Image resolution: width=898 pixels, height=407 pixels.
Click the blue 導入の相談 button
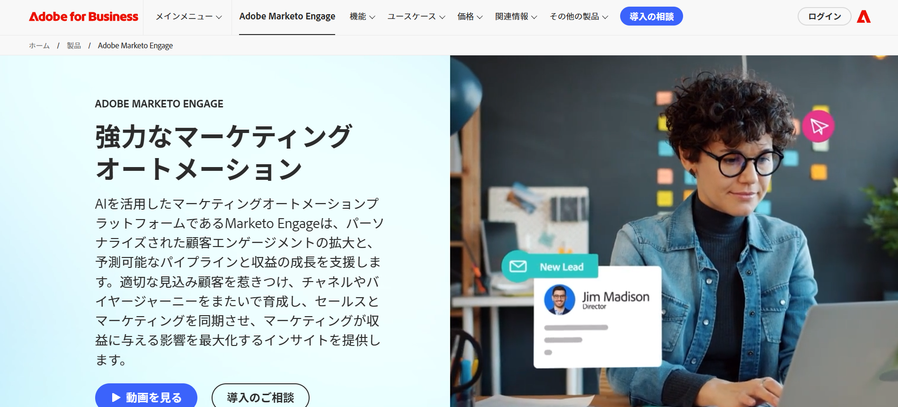coord(651,17)
